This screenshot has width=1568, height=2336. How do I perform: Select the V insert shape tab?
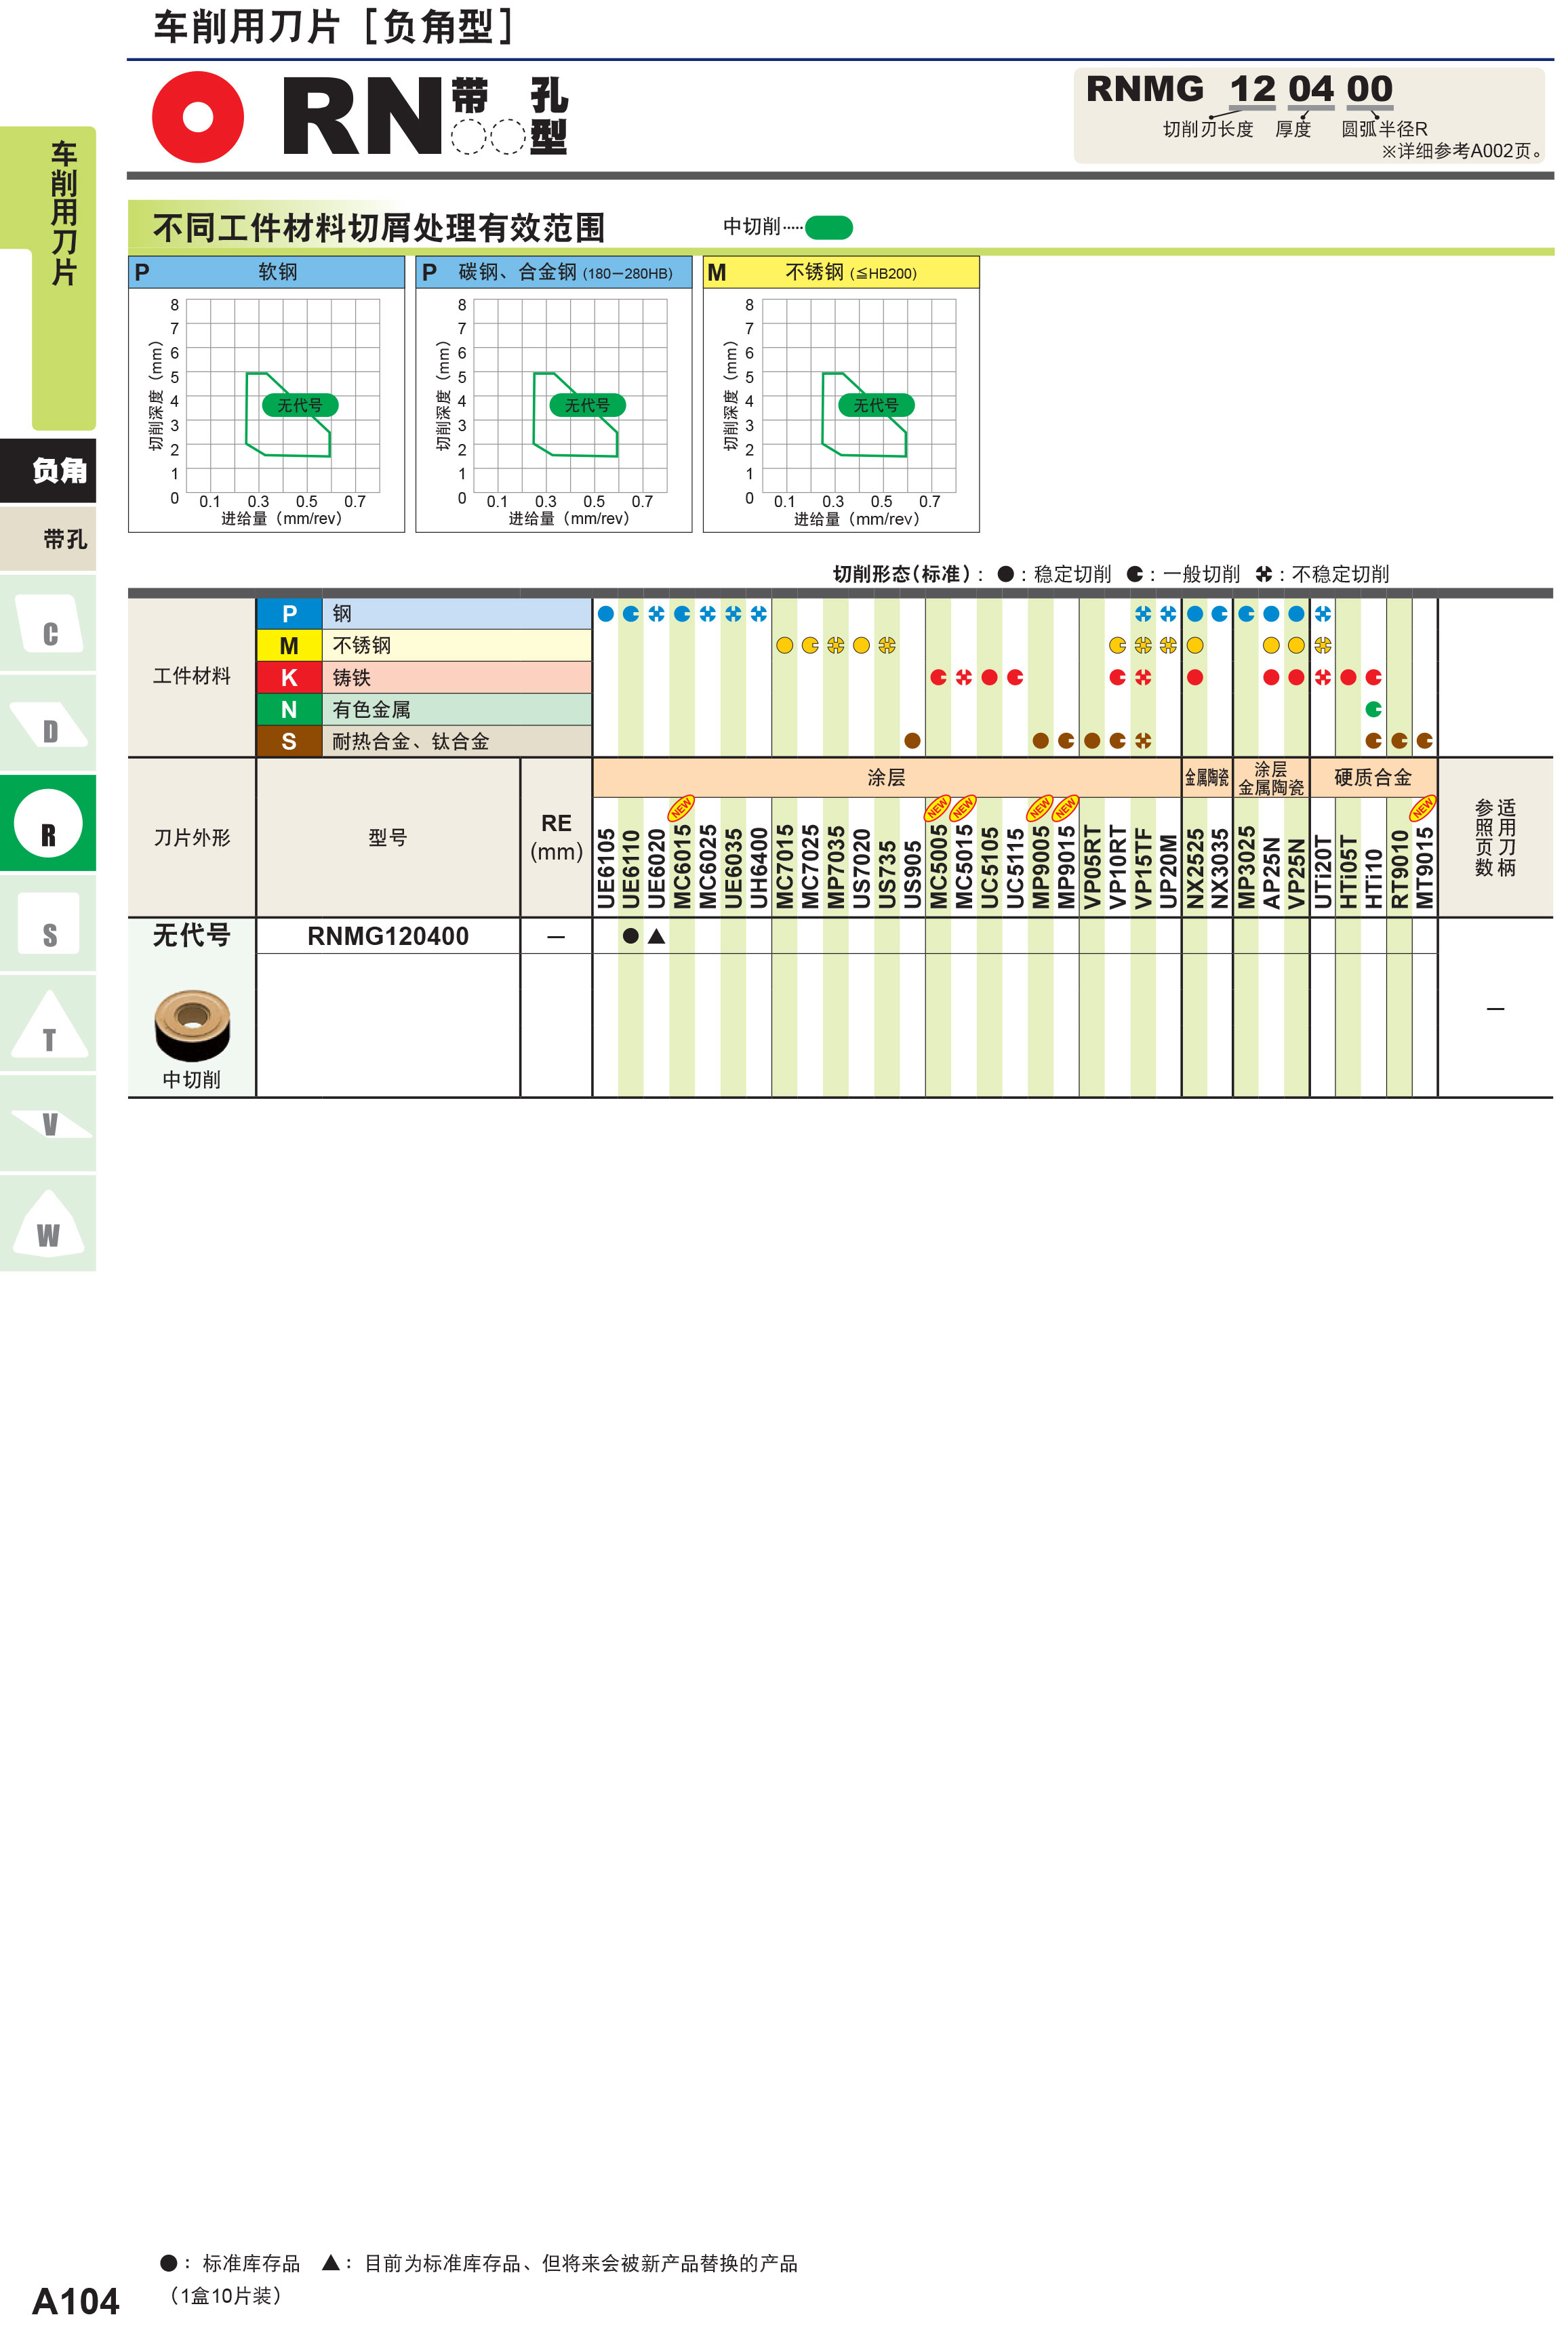pyautogui.click(x=48, y=1122)
